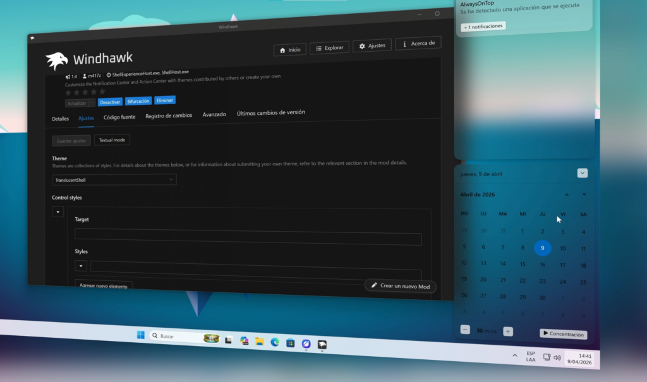Switch to the Avanzado tab
Viewport: 647px width, 382px height.
[x=214, y=114]
